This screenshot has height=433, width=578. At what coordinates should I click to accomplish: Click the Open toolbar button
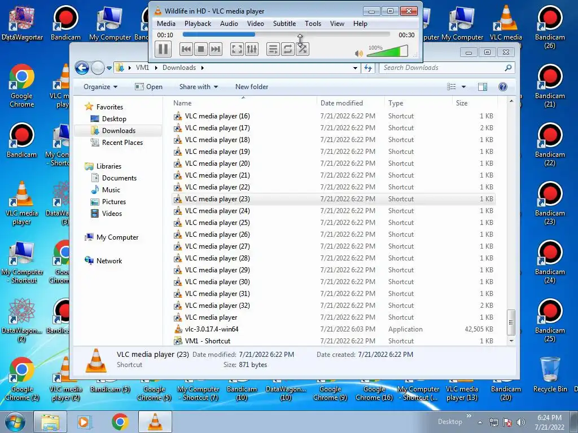pyautogui.click(x=148, y=87)
